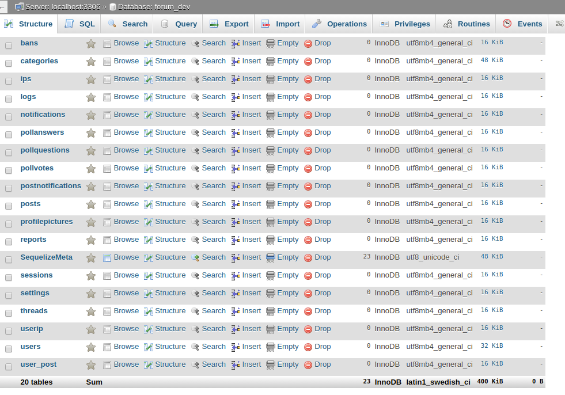The width and height of the screenshot is (565, 395).
Task: Click Structure link for reports table
Action: pyautogui.click(x=170, y=240)
